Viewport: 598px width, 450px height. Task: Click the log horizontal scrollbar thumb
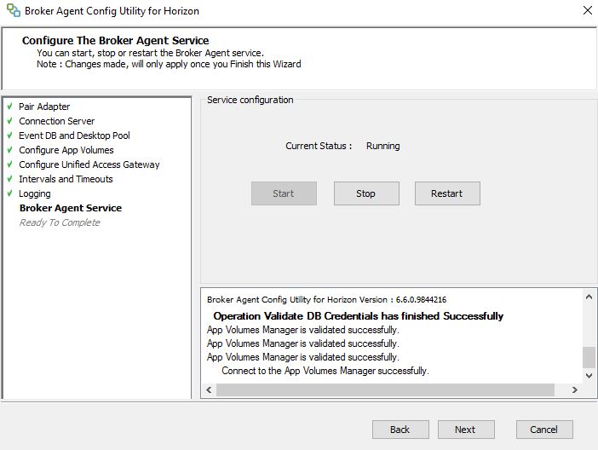[385, 389]
